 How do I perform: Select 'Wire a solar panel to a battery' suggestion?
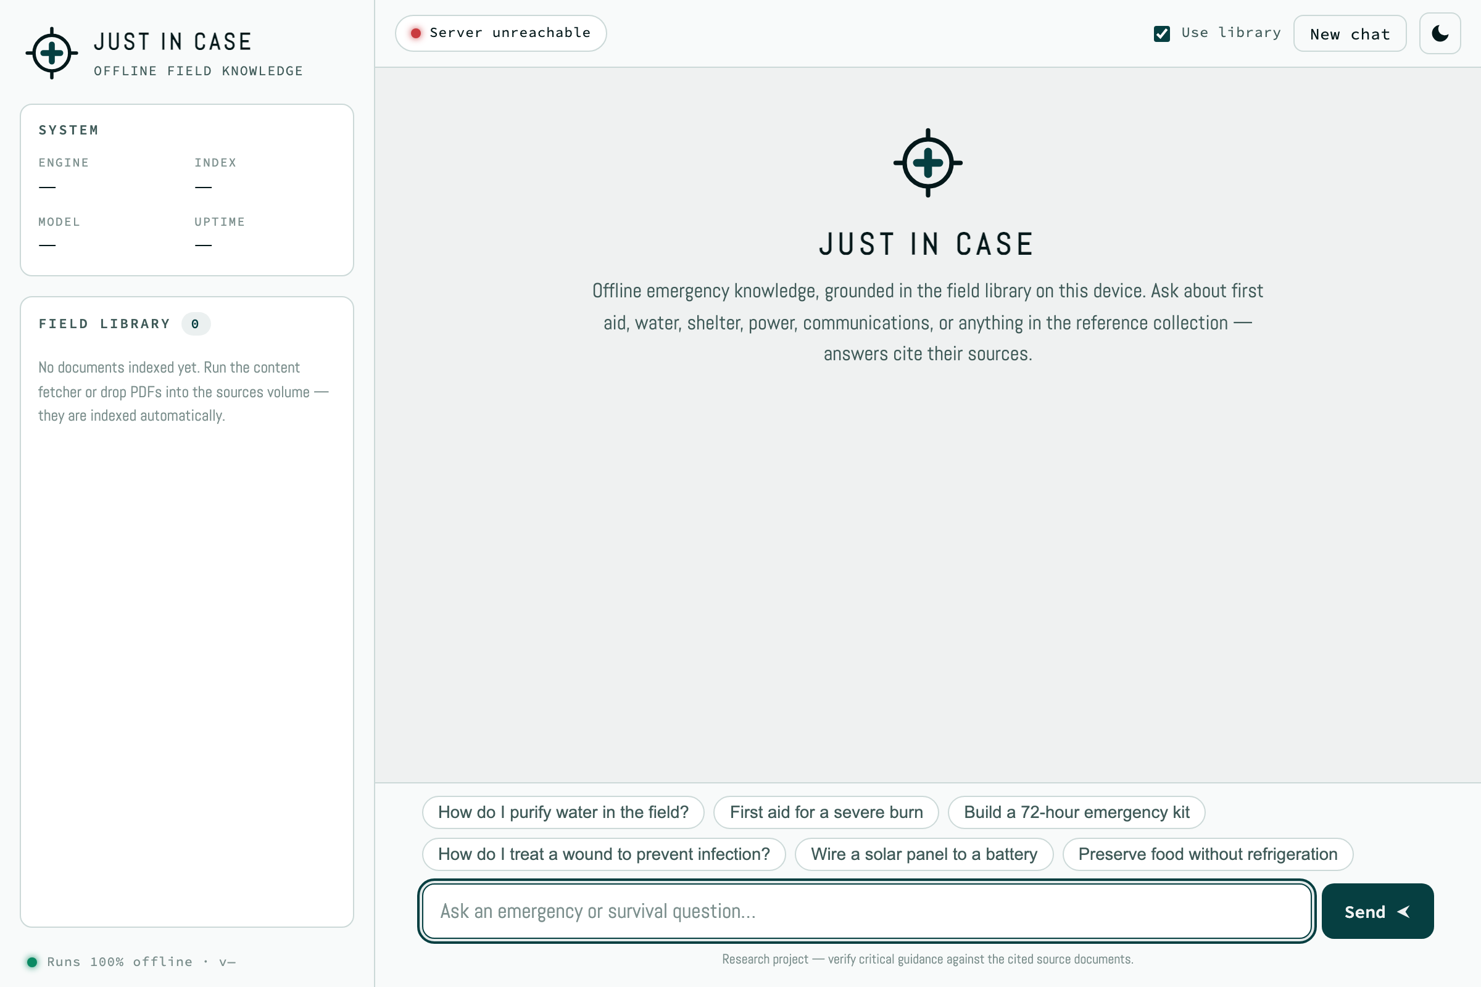point(924,854)
